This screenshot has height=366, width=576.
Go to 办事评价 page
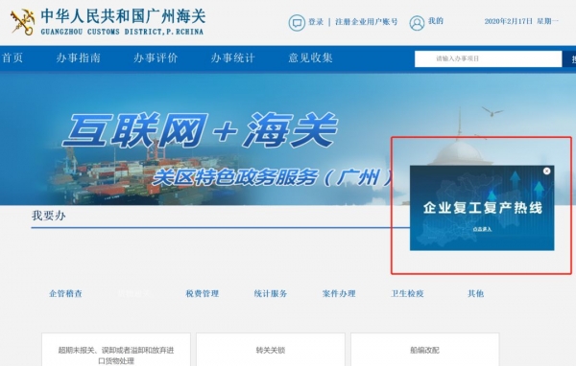[156, 57]
